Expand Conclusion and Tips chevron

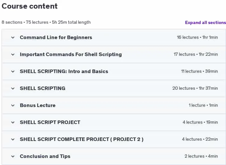pos(13,156)
